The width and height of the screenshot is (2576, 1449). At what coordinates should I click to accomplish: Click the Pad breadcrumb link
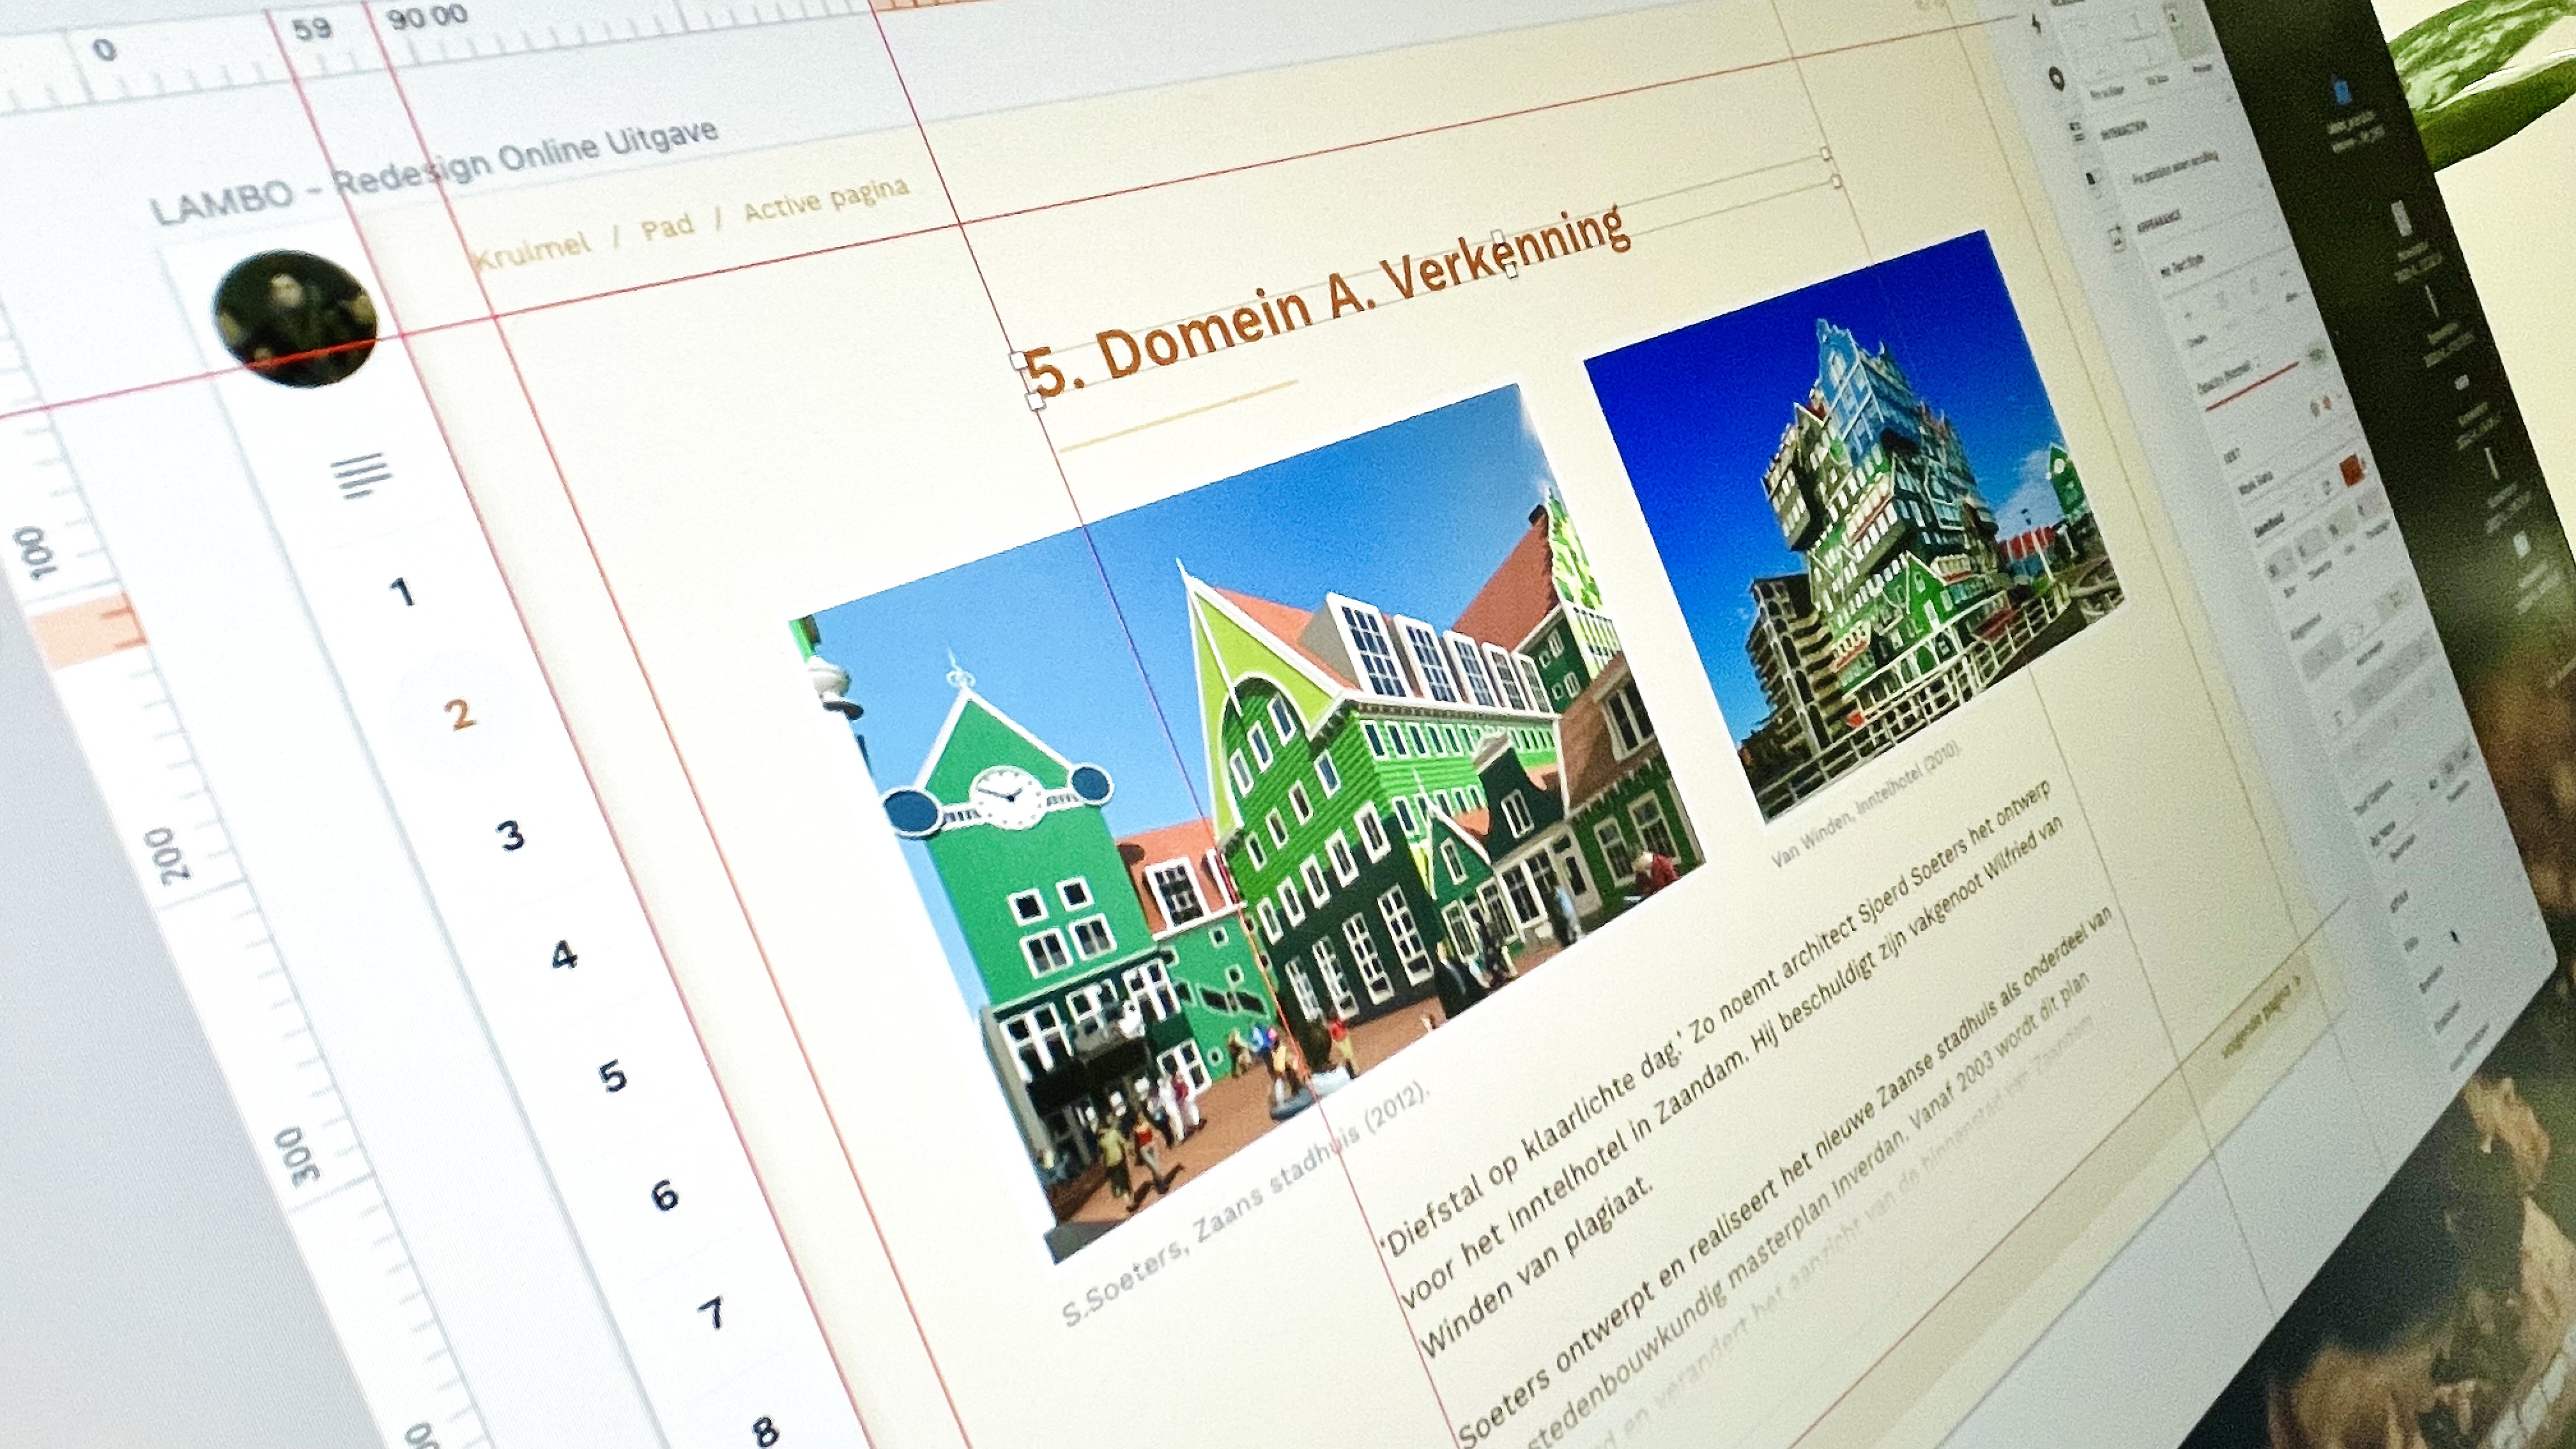(667, 227)
